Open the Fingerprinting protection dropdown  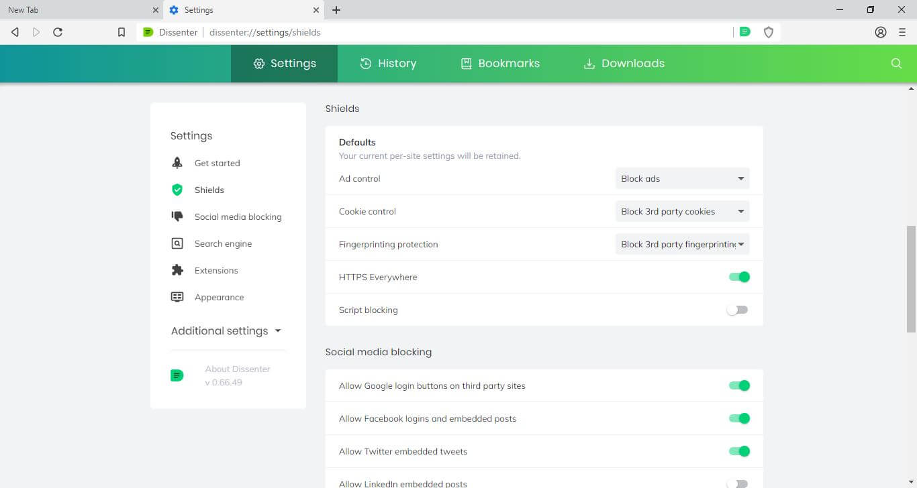[x=682, y=244]
